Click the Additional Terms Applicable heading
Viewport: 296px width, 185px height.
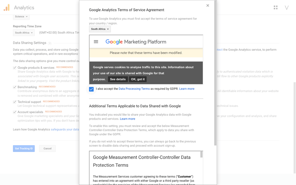click(135, 106)
